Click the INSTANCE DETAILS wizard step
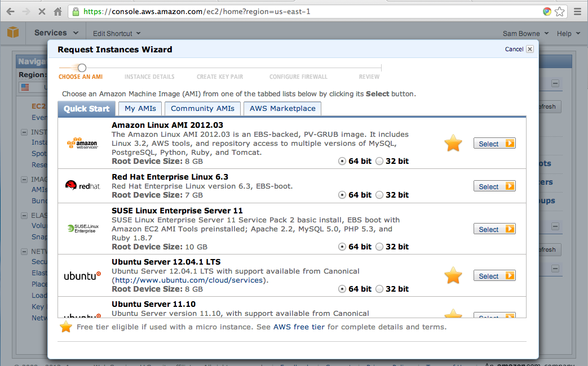Viewport: 588px width, 366px height. coord(149,77)
